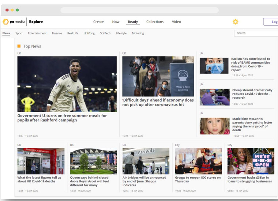The image size is (278, 201).
Task: Click the 13:27 - 16 Jun 2020 timestamp
Action: pos(243,104)
